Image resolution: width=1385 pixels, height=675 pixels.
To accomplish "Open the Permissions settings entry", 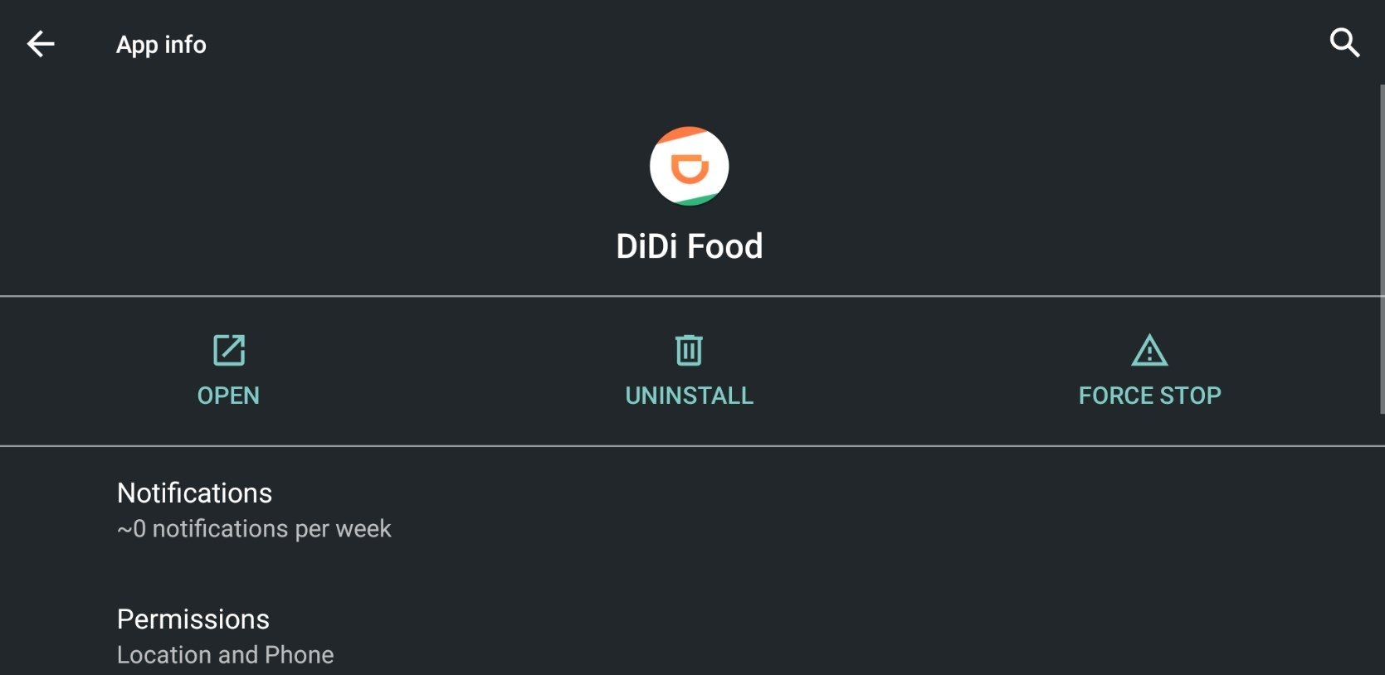I will coord(692,636).
